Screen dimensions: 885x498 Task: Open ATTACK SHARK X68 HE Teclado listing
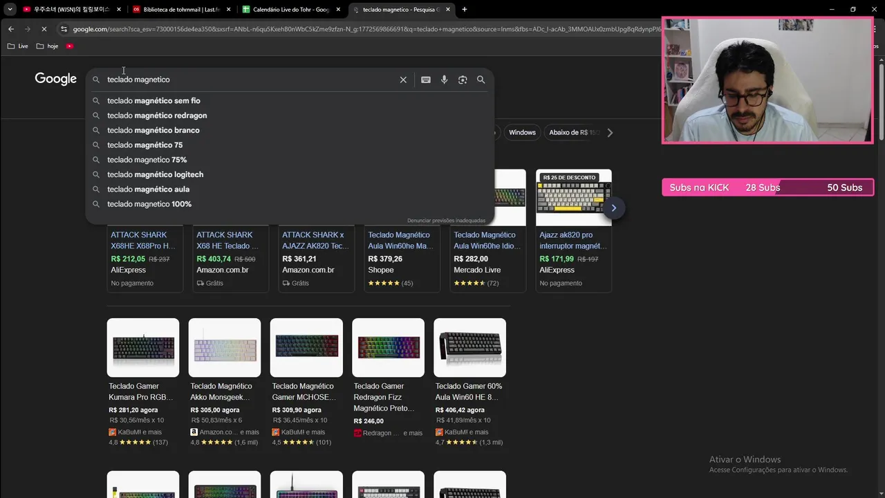click(x=227, y=240)
